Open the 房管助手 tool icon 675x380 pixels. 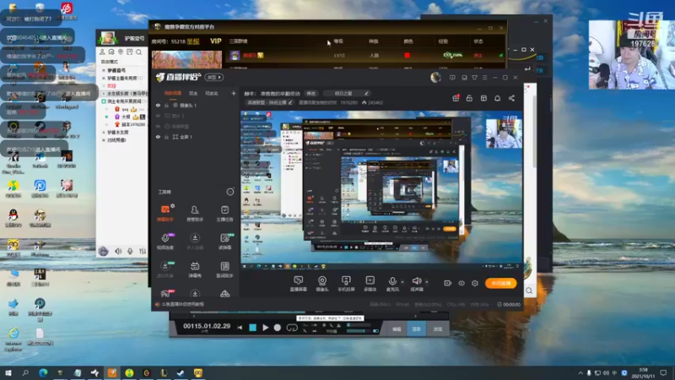[x=195, y=213]
